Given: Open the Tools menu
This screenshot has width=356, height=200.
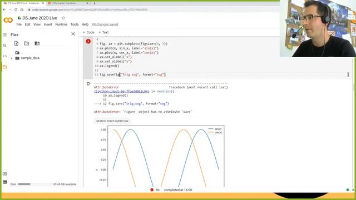Looking at the screenshot, I should (x=75, y=24).
